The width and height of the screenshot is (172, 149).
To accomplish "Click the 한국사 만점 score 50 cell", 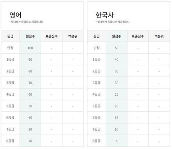I will click(117, 48).
